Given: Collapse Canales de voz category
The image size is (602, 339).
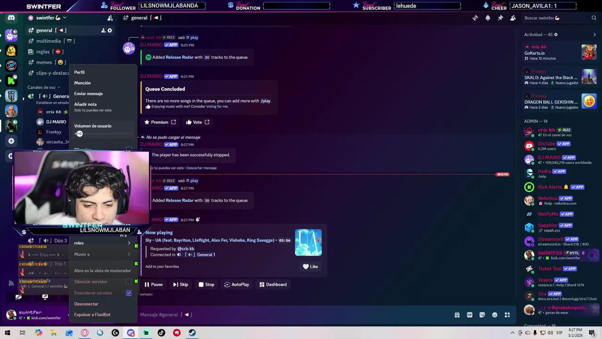Looking at the screenshot, I should point(44,87).
